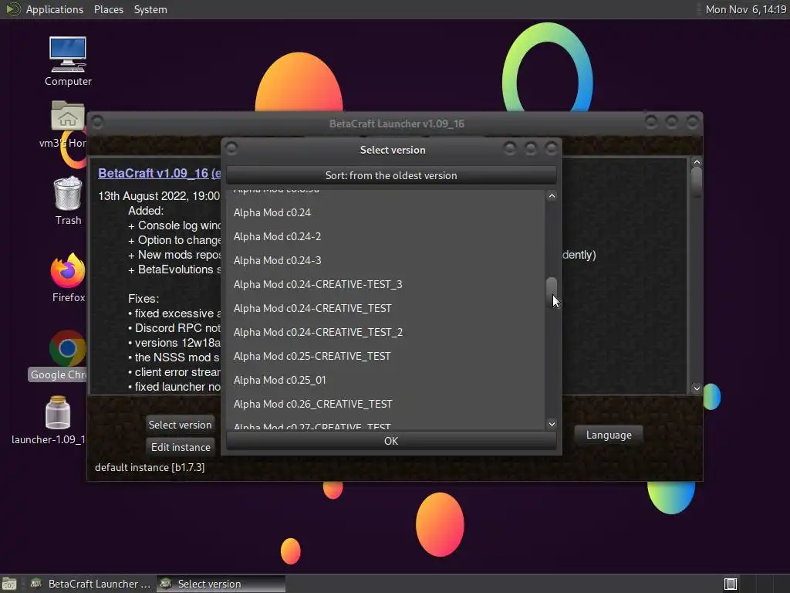790x593 pixels.
Task: Select Alpha Mod c0.25_01 entry
Action: (386, 380)
